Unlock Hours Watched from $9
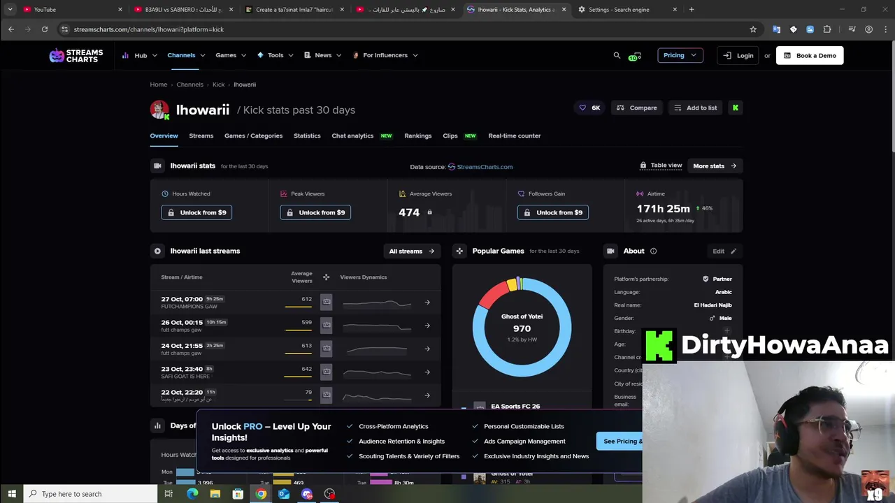Screen dimensions: 895x503 pos(196,212)
